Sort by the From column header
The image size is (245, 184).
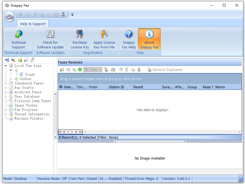[x=98, y=87]
